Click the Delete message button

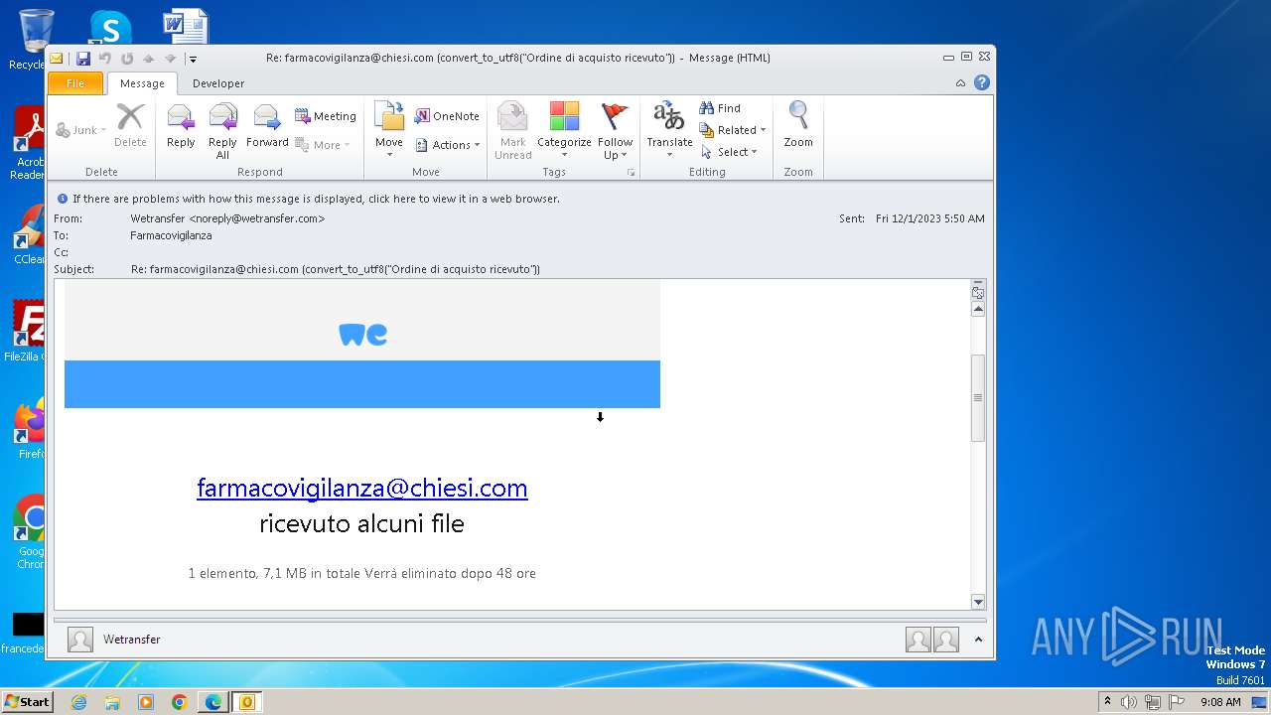(130, 125)
